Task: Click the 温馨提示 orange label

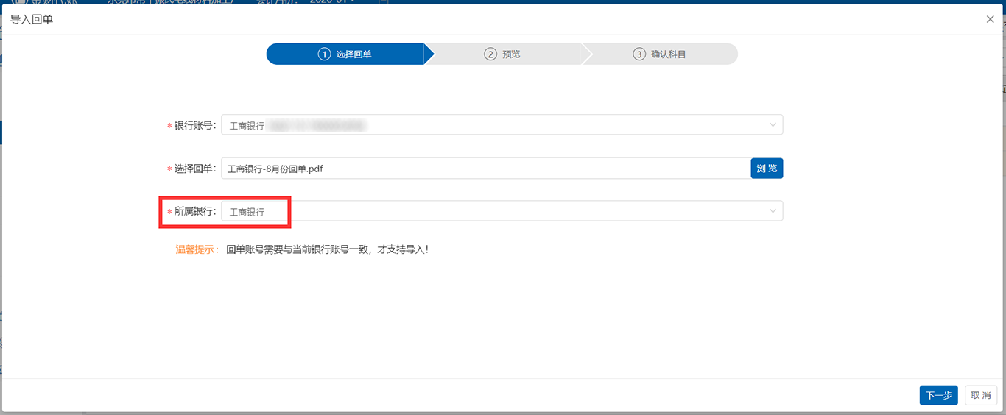Action: (x=197, y=249)
